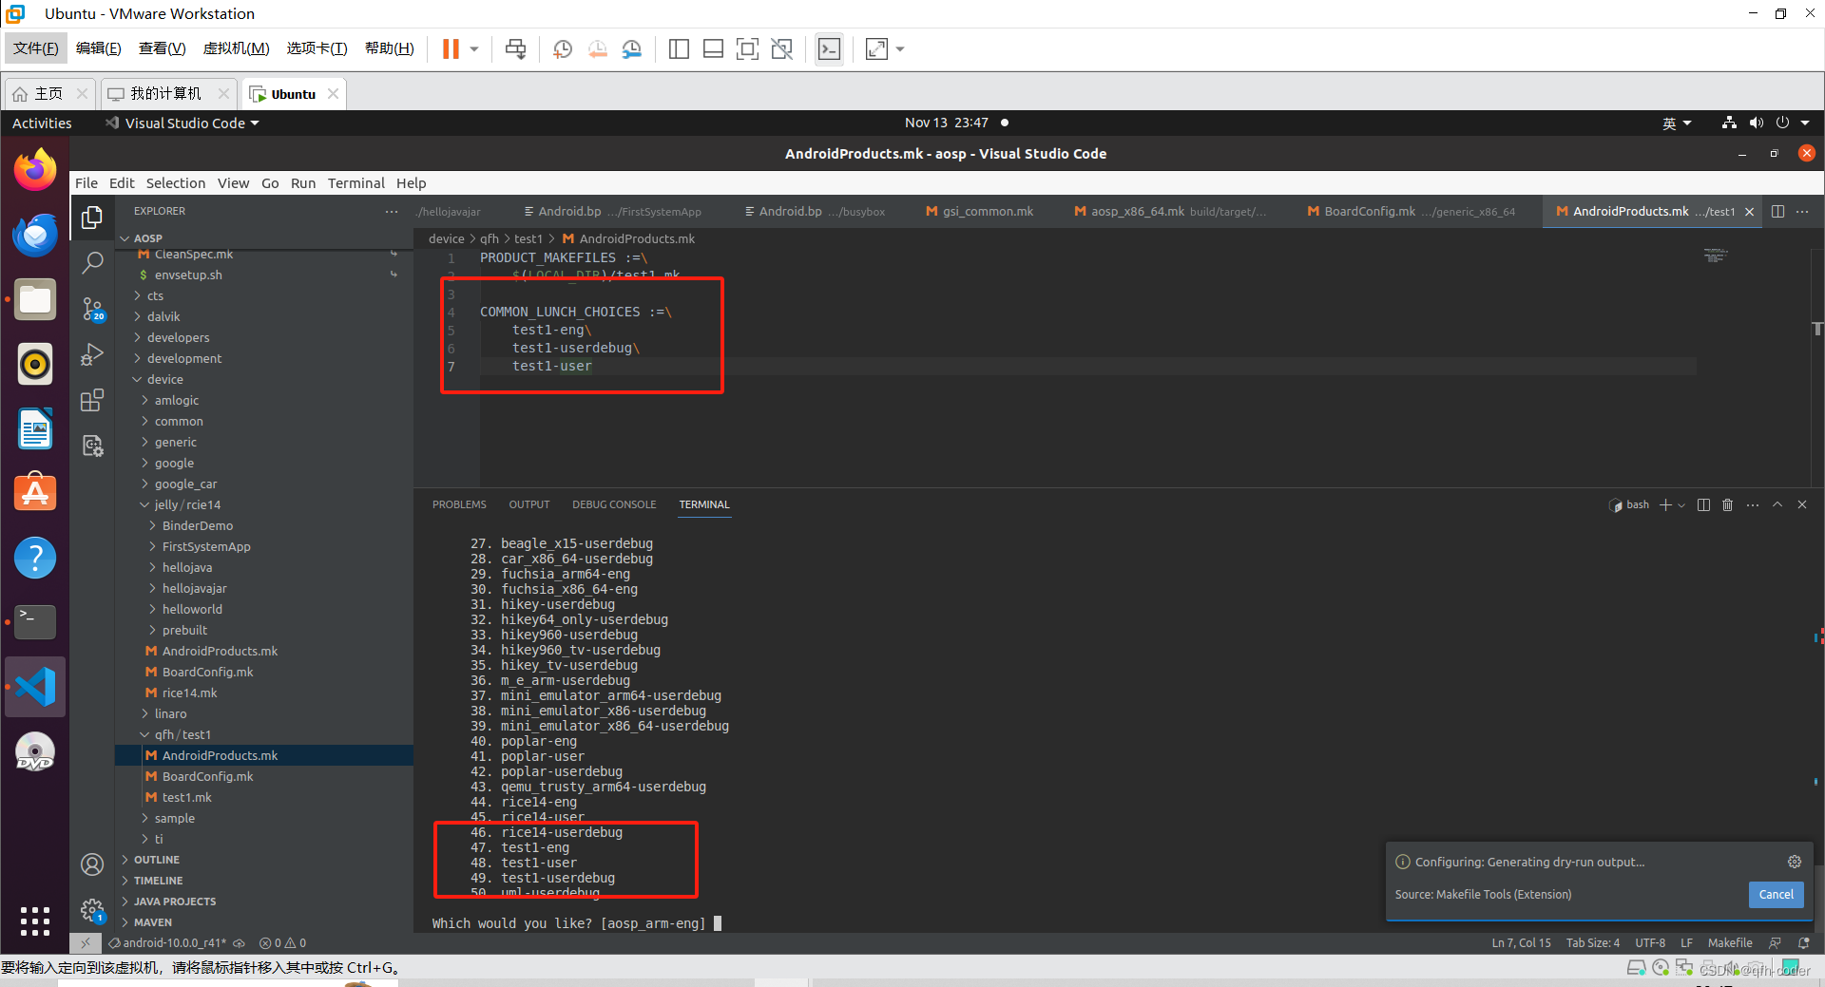Open VMware 虚拟机(M) menu

237,48
